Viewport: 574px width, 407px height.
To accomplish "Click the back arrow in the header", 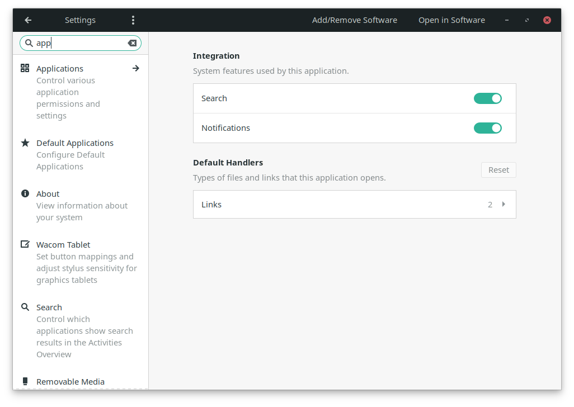I will [x=28, y=20].
